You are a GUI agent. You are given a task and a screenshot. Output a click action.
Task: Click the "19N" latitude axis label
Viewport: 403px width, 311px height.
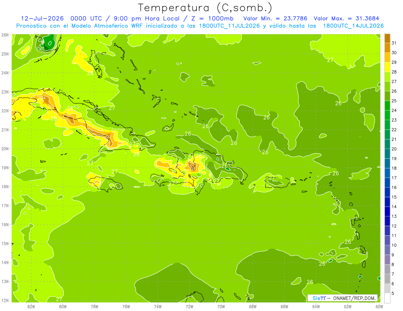5,168
